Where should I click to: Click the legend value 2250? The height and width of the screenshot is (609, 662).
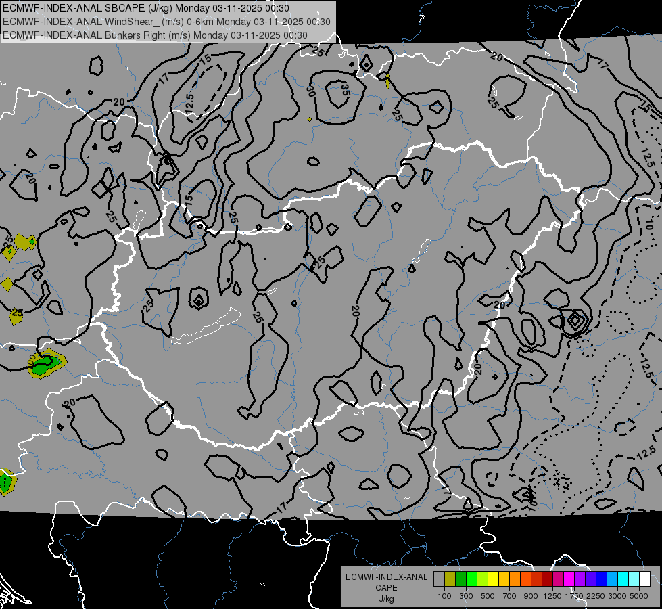pyautogui.click(x=596, y=596)
